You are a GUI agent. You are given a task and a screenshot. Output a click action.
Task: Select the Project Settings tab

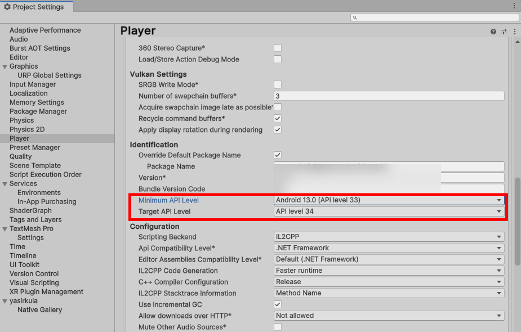tap(37, 7)
